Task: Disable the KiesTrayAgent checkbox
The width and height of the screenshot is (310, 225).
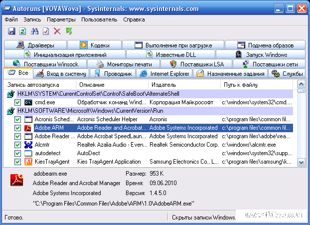Action: (x=17, y=162)
